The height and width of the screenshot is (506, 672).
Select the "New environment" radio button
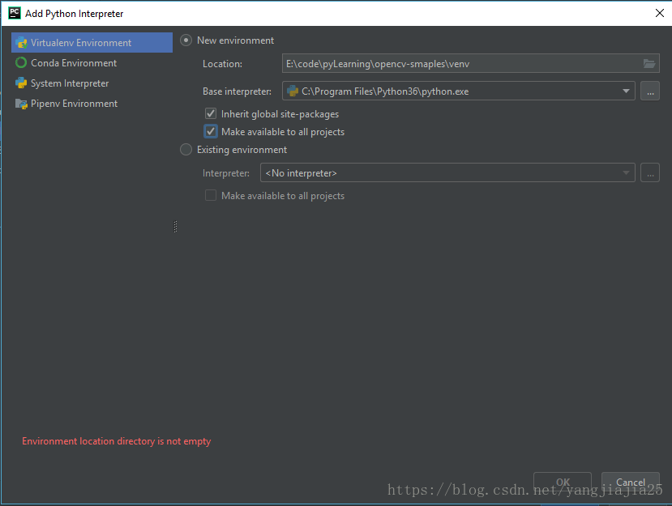click(186, 39)
